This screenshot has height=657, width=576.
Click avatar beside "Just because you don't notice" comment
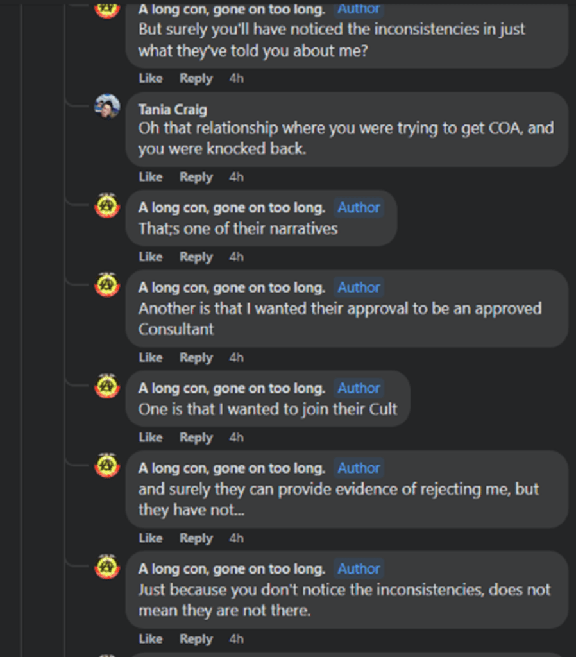coord(107,567)
